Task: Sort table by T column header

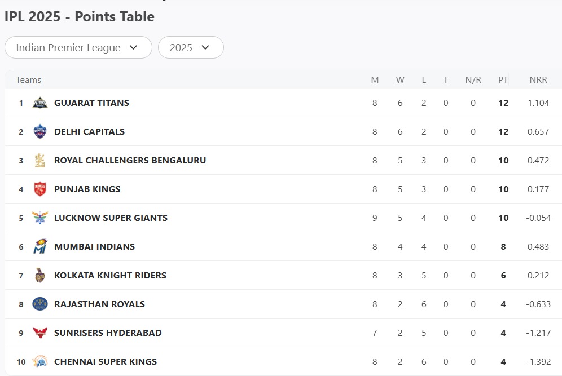Action: [x=446, y=80]
